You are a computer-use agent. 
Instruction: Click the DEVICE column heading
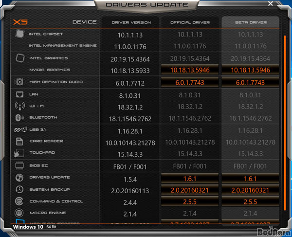85,22
